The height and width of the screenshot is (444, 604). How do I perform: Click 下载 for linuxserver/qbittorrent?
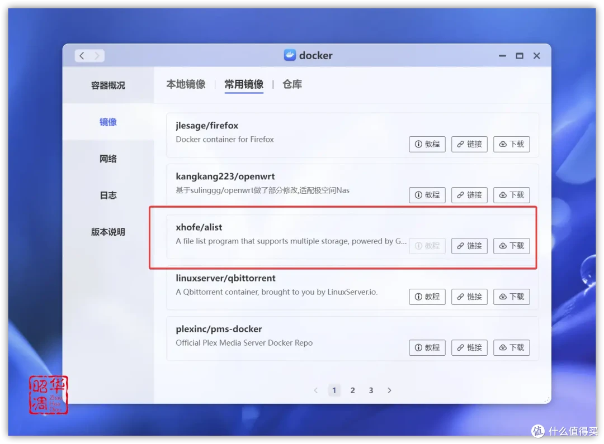point(512,297)
